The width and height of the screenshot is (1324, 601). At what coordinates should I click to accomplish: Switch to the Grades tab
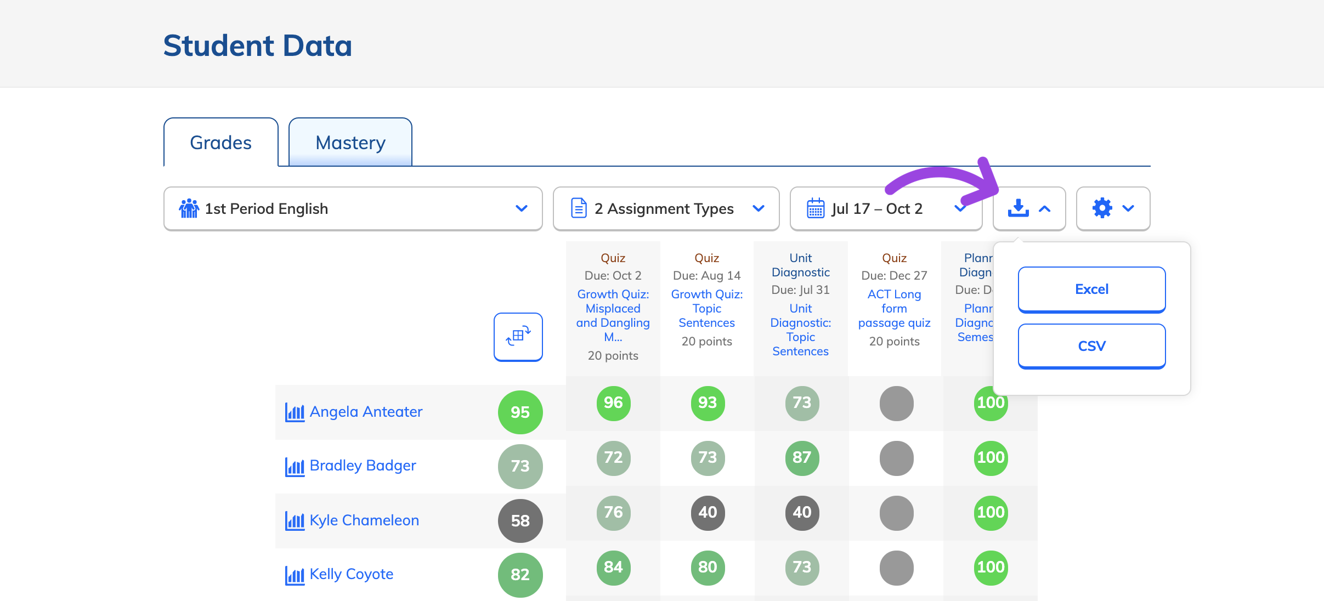pos(221,143)
